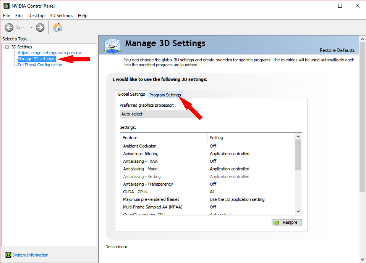Open the Edit menu
Viewport: 366px width, 263px height.
click(19, 16)
